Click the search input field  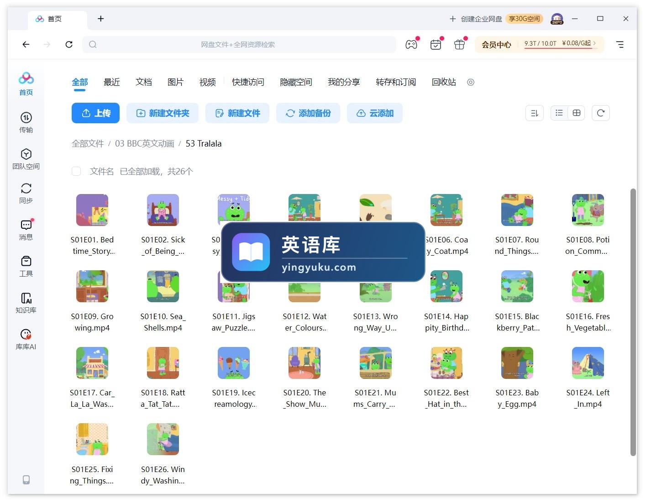pos(239,44)
